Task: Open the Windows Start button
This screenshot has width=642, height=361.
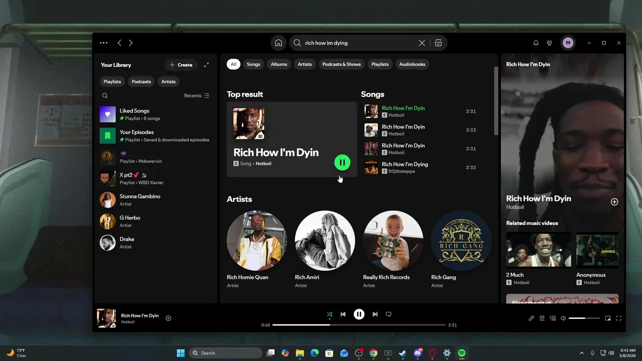Action: [181, 353]
